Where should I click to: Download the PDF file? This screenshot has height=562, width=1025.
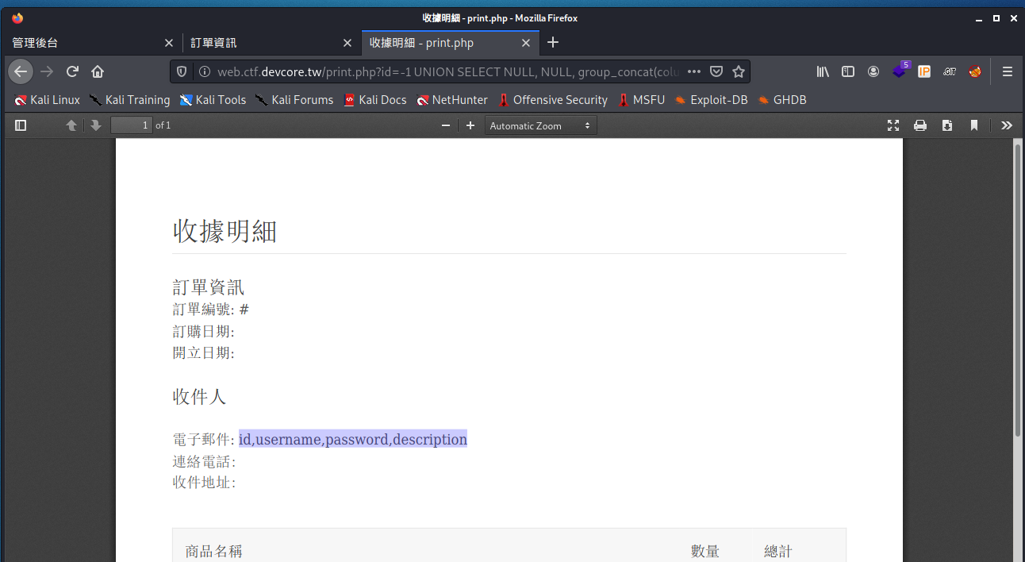click(947, 125)
